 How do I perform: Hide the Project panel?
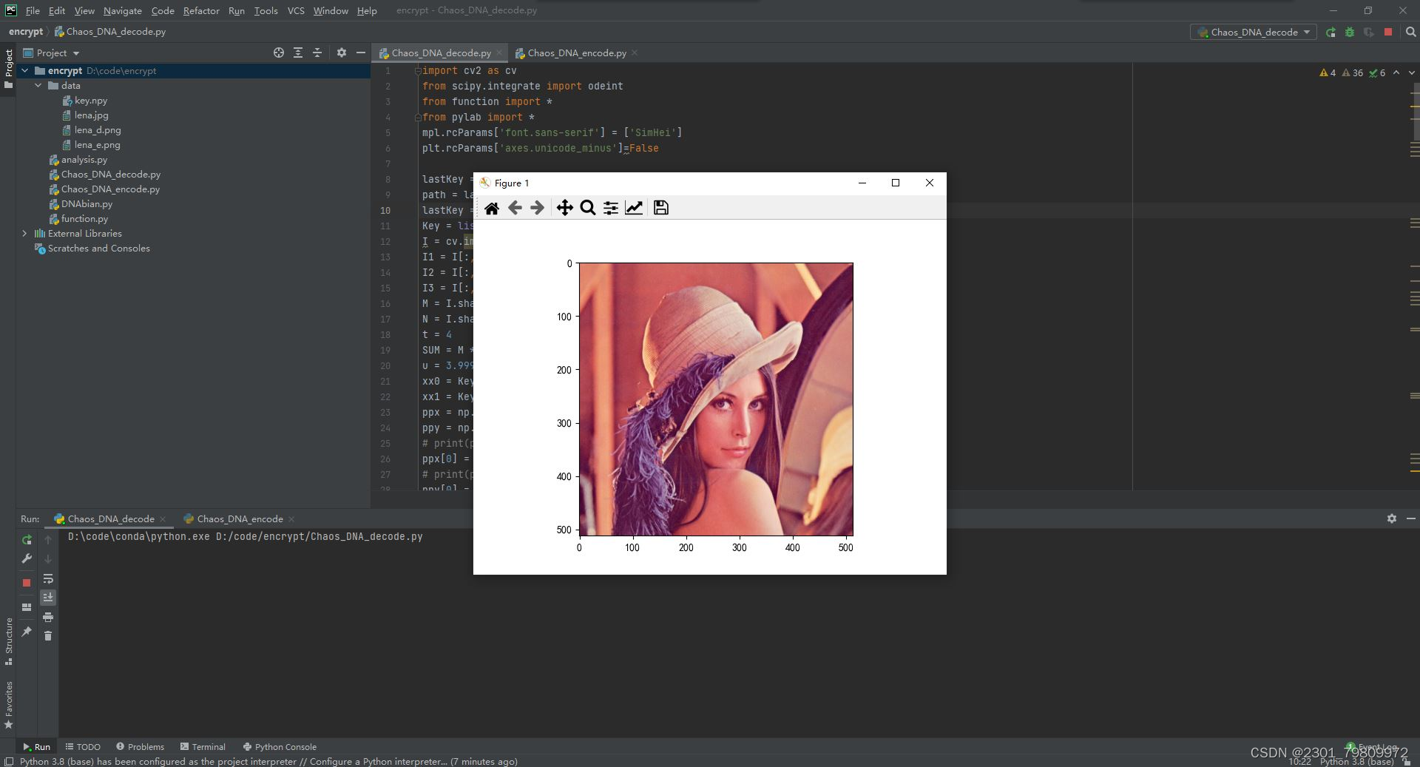tap(361, 53)
